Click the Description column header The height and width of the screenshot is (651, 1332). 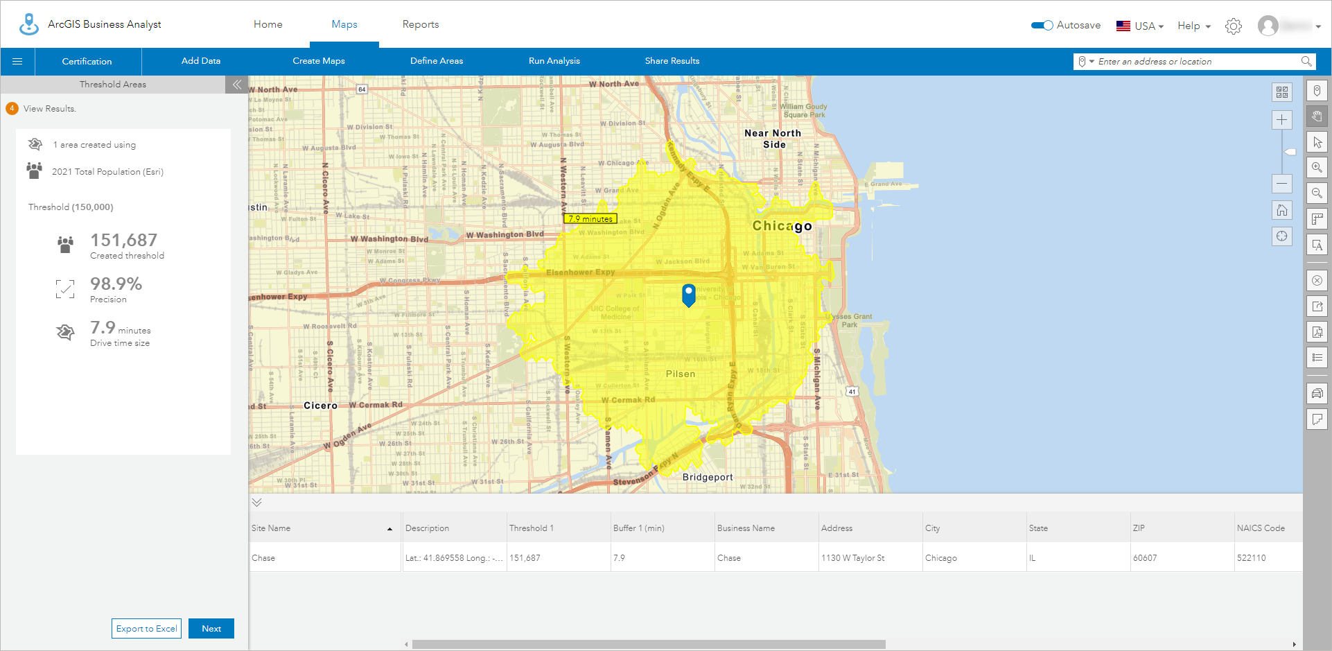coord(454,528)
